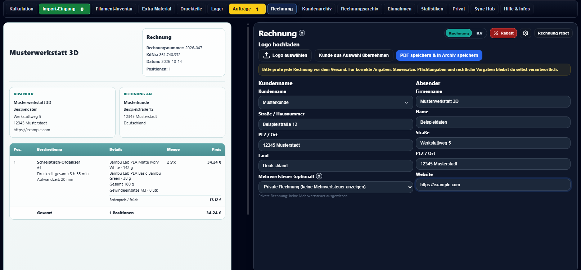581x270 pixels.
Task: Focus the Straße / Hausnummer field for the customer
Action: coord(335,124)
